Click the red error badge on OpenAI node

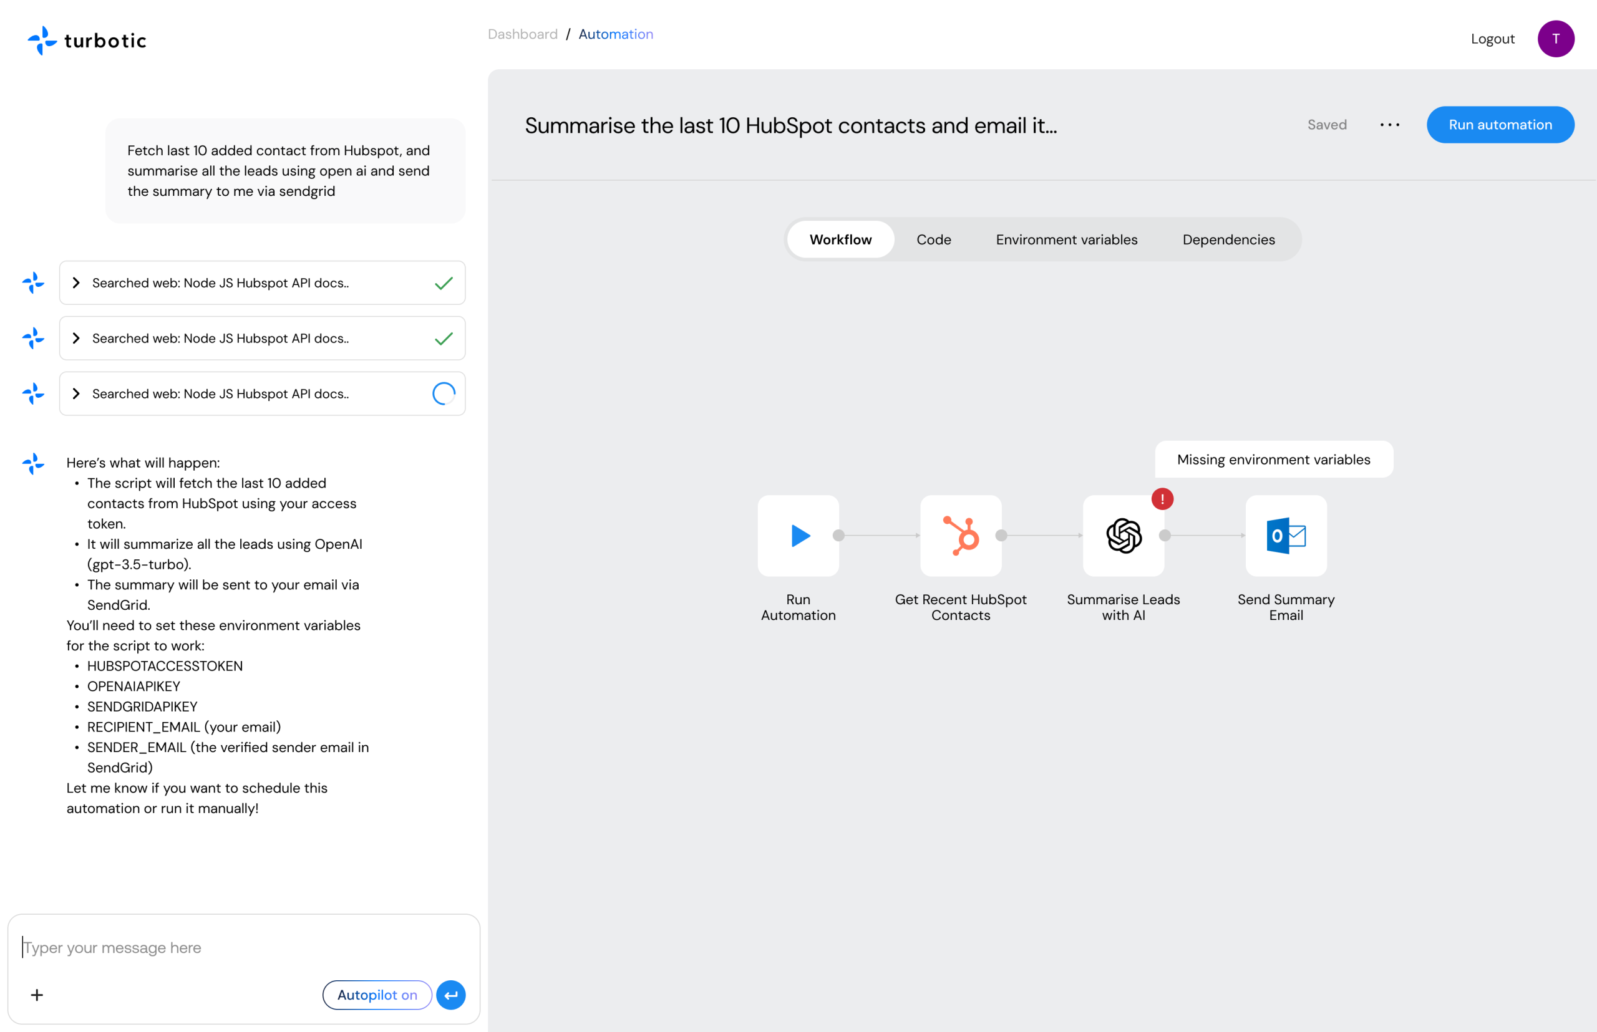[x=1162, y=499]
